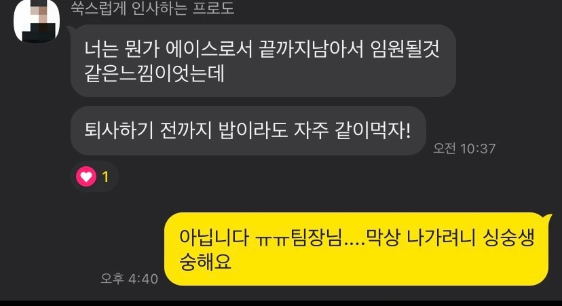Click "숭해요" on the yellow bubble's second line
This screenshot has width=562, height=306.
(206, 261)
